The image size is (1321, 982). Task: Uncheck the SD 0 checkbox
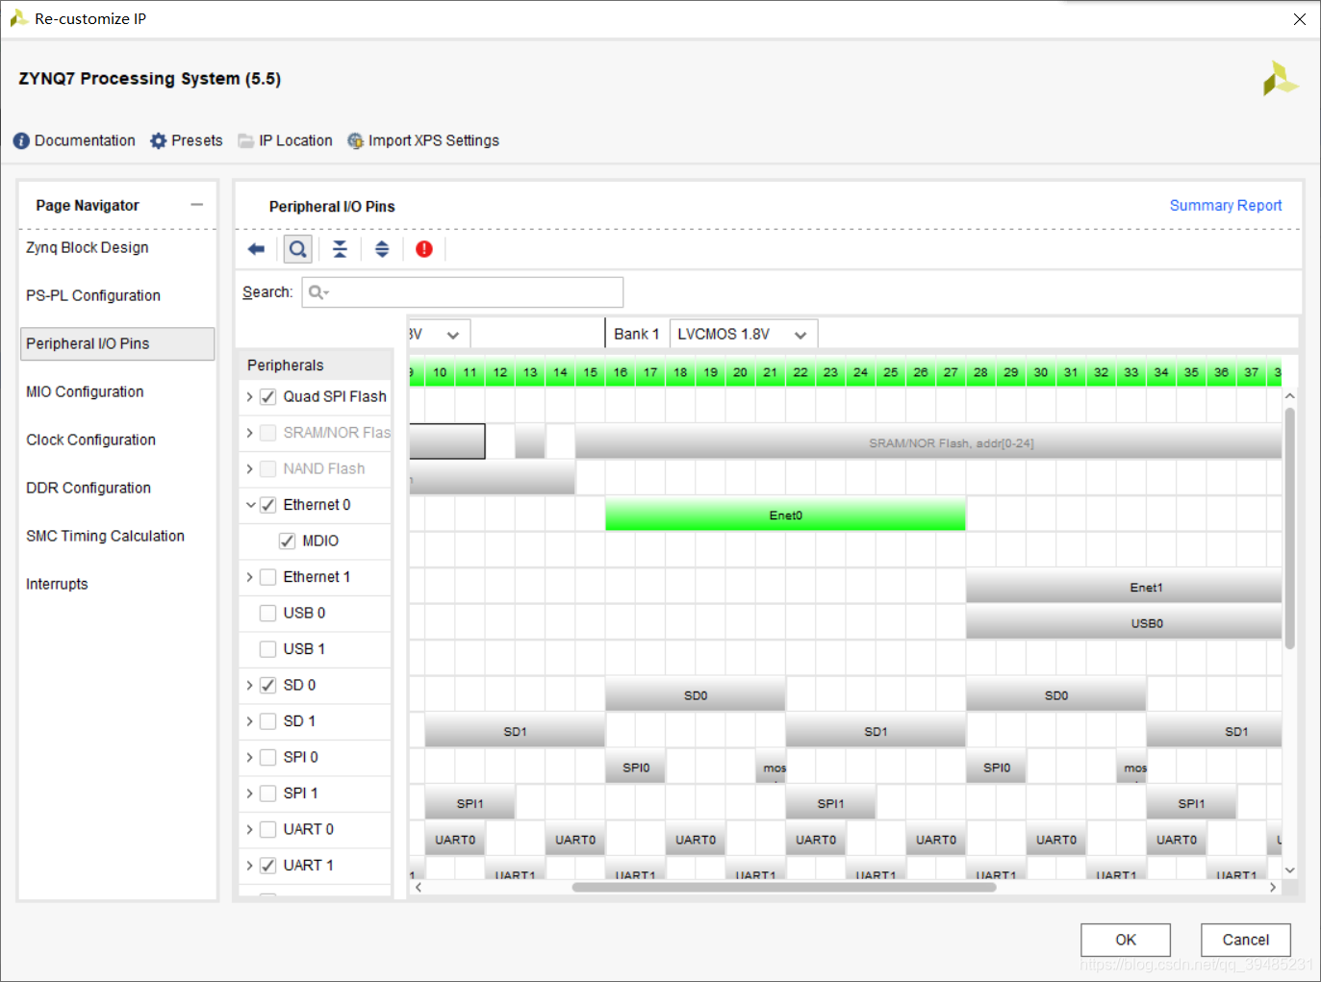tap(268, 685)
